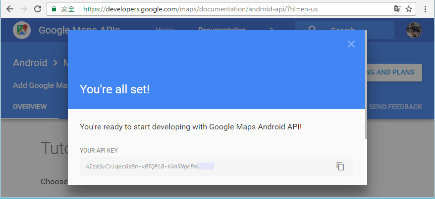
Task: Close the You're all set dialog
Action: (x=351, y=44)
